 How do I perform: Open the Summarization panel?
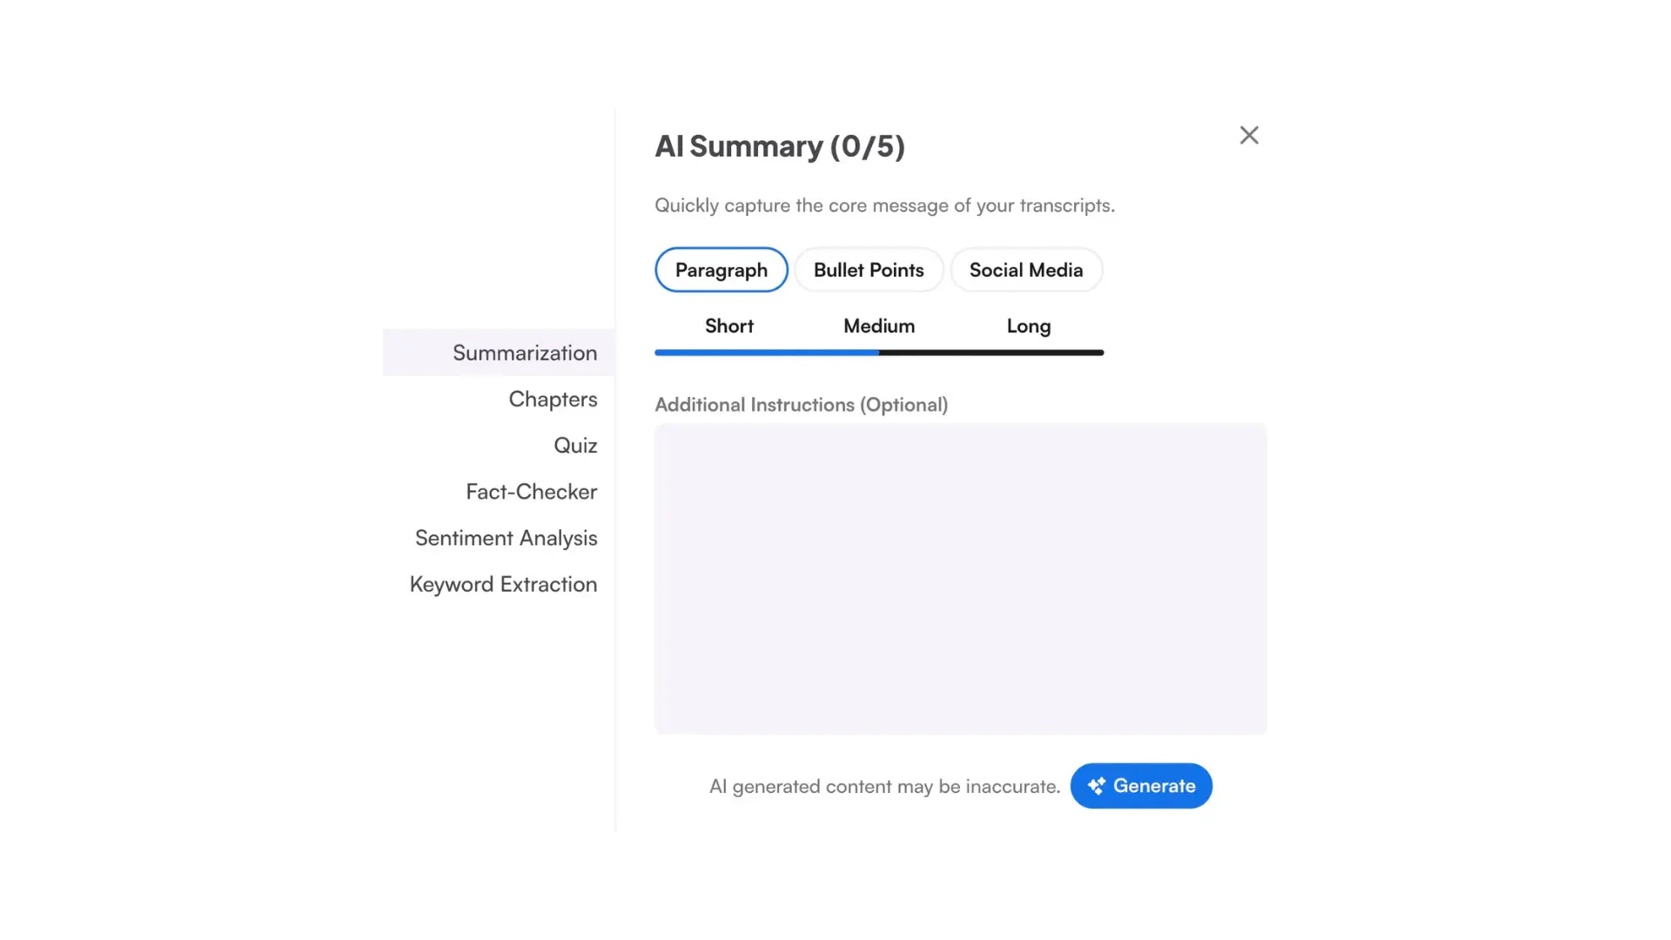(524, 352)
